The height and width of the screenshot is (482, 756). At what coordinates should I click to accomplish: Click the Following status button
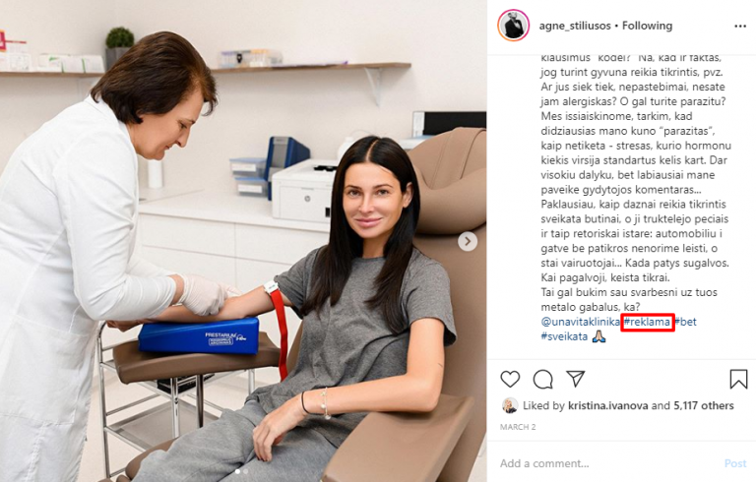click(647, 26)
